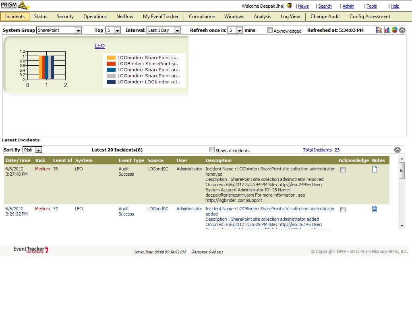This screenshot has width=412, height=309.
Task: Open the Config Assessment tab
Action: [x=370, y=17]
